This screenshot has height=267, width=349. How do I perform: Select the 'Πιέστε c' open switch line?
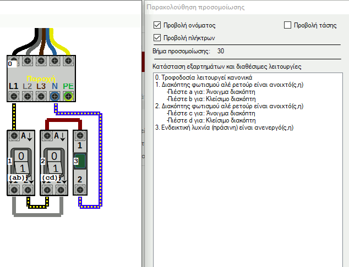click(211, 113)
